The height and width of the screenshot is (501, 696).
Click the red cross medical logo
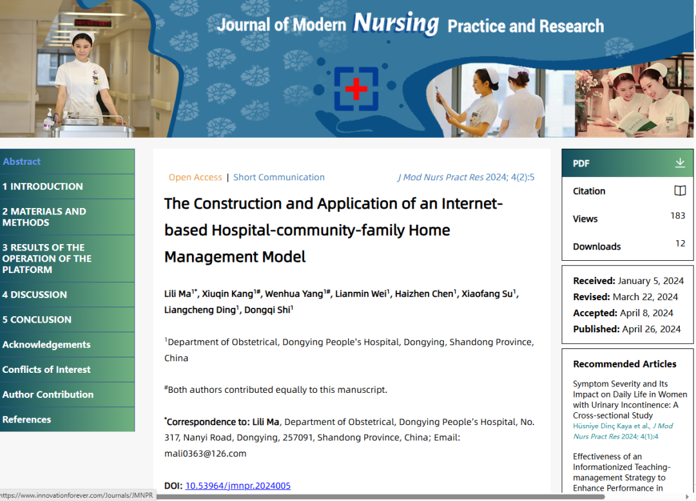click(x=356, y=89)
